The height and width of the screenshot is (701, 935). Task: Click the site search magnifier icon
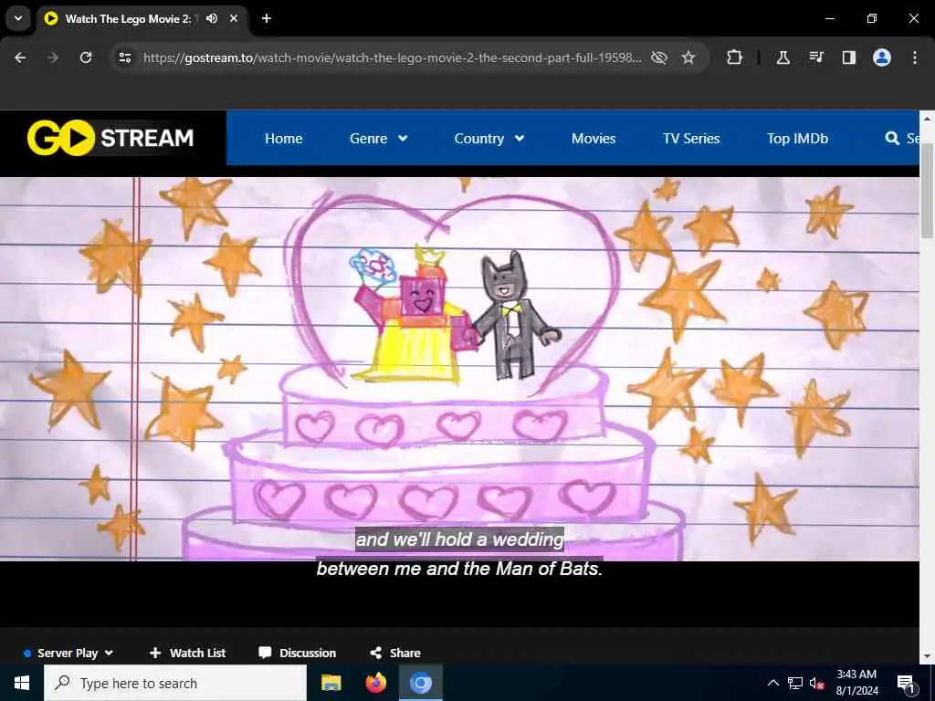[892, 139]
